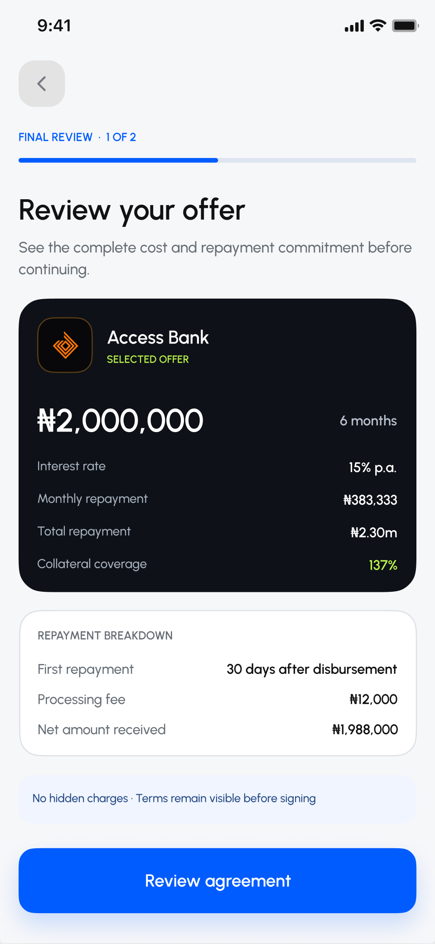Open the REPAYMENT BREAKDOWN section header

[105, 635]
